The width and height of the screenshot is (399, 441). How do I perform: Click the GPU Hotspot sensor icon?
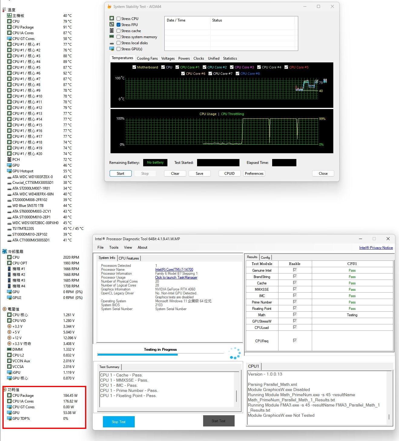(9, 171)
